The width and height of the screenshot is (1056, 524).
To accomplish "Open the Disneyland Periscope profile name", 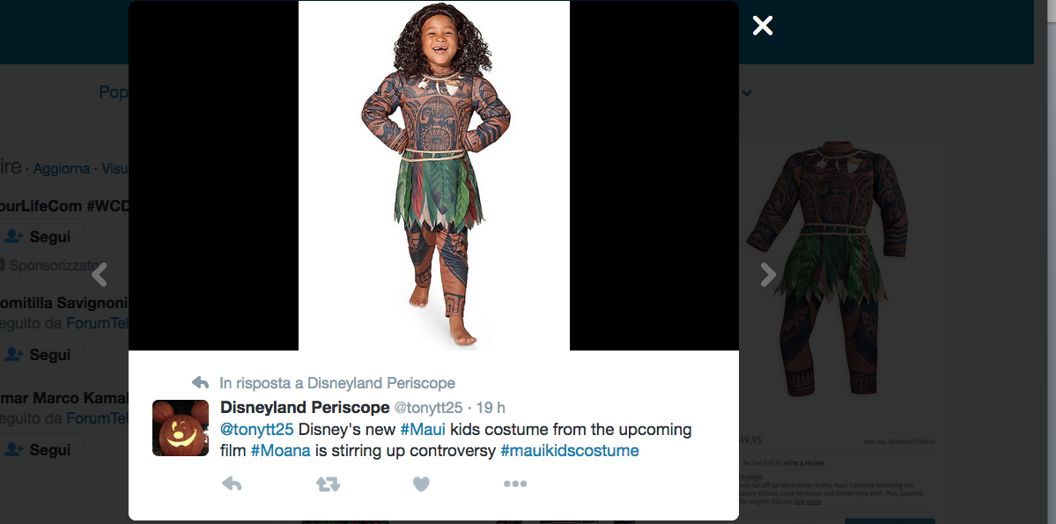I will [305, 407].
